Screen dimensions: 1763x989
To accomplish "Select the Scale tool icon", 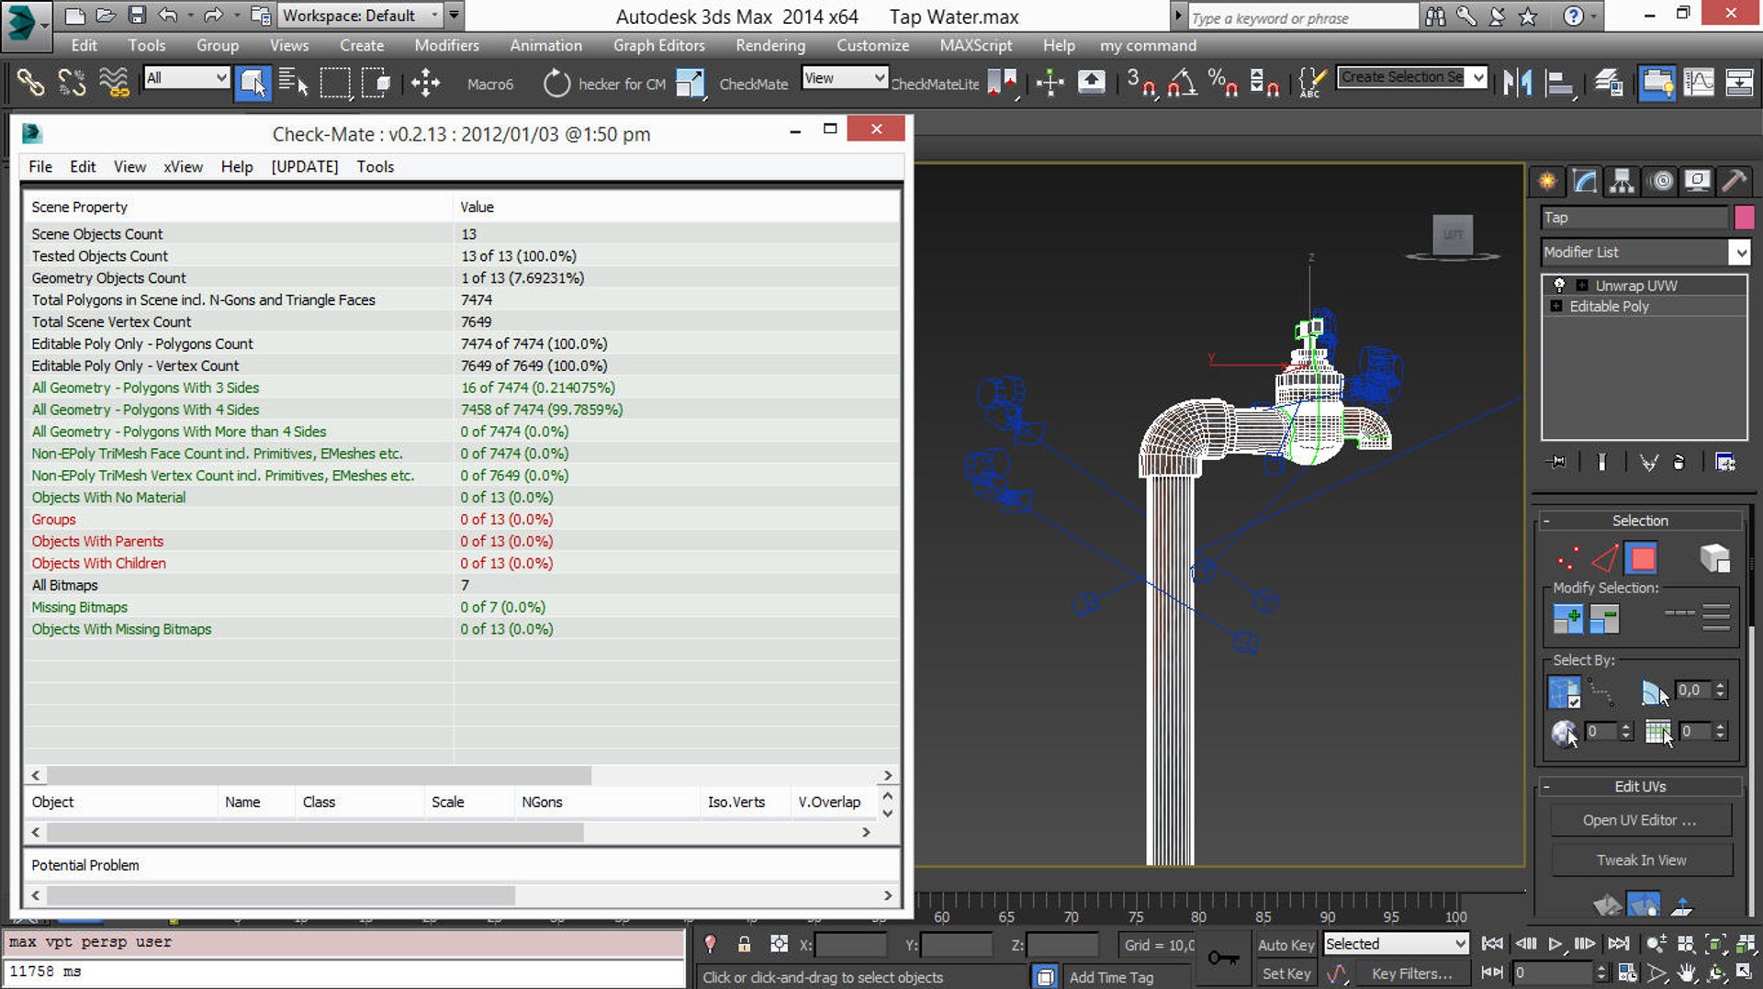I will (x=690, y=84).
